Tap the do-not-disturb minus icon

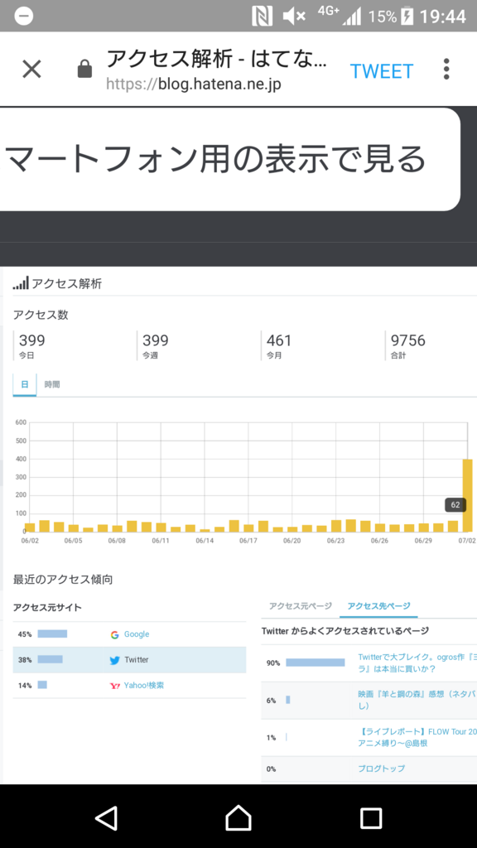[23, 17]
